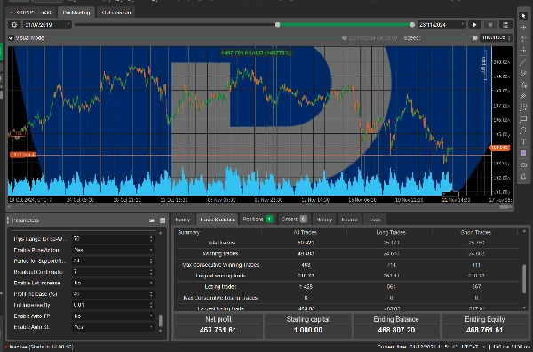Viewport: 533px width, 352px height.
Task: Open the Events tab
Action: (349, 220)
